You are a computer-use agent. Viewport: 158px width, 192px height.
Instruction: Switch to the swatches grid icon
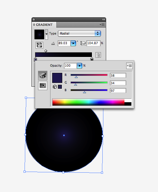[x=43, y=86]
